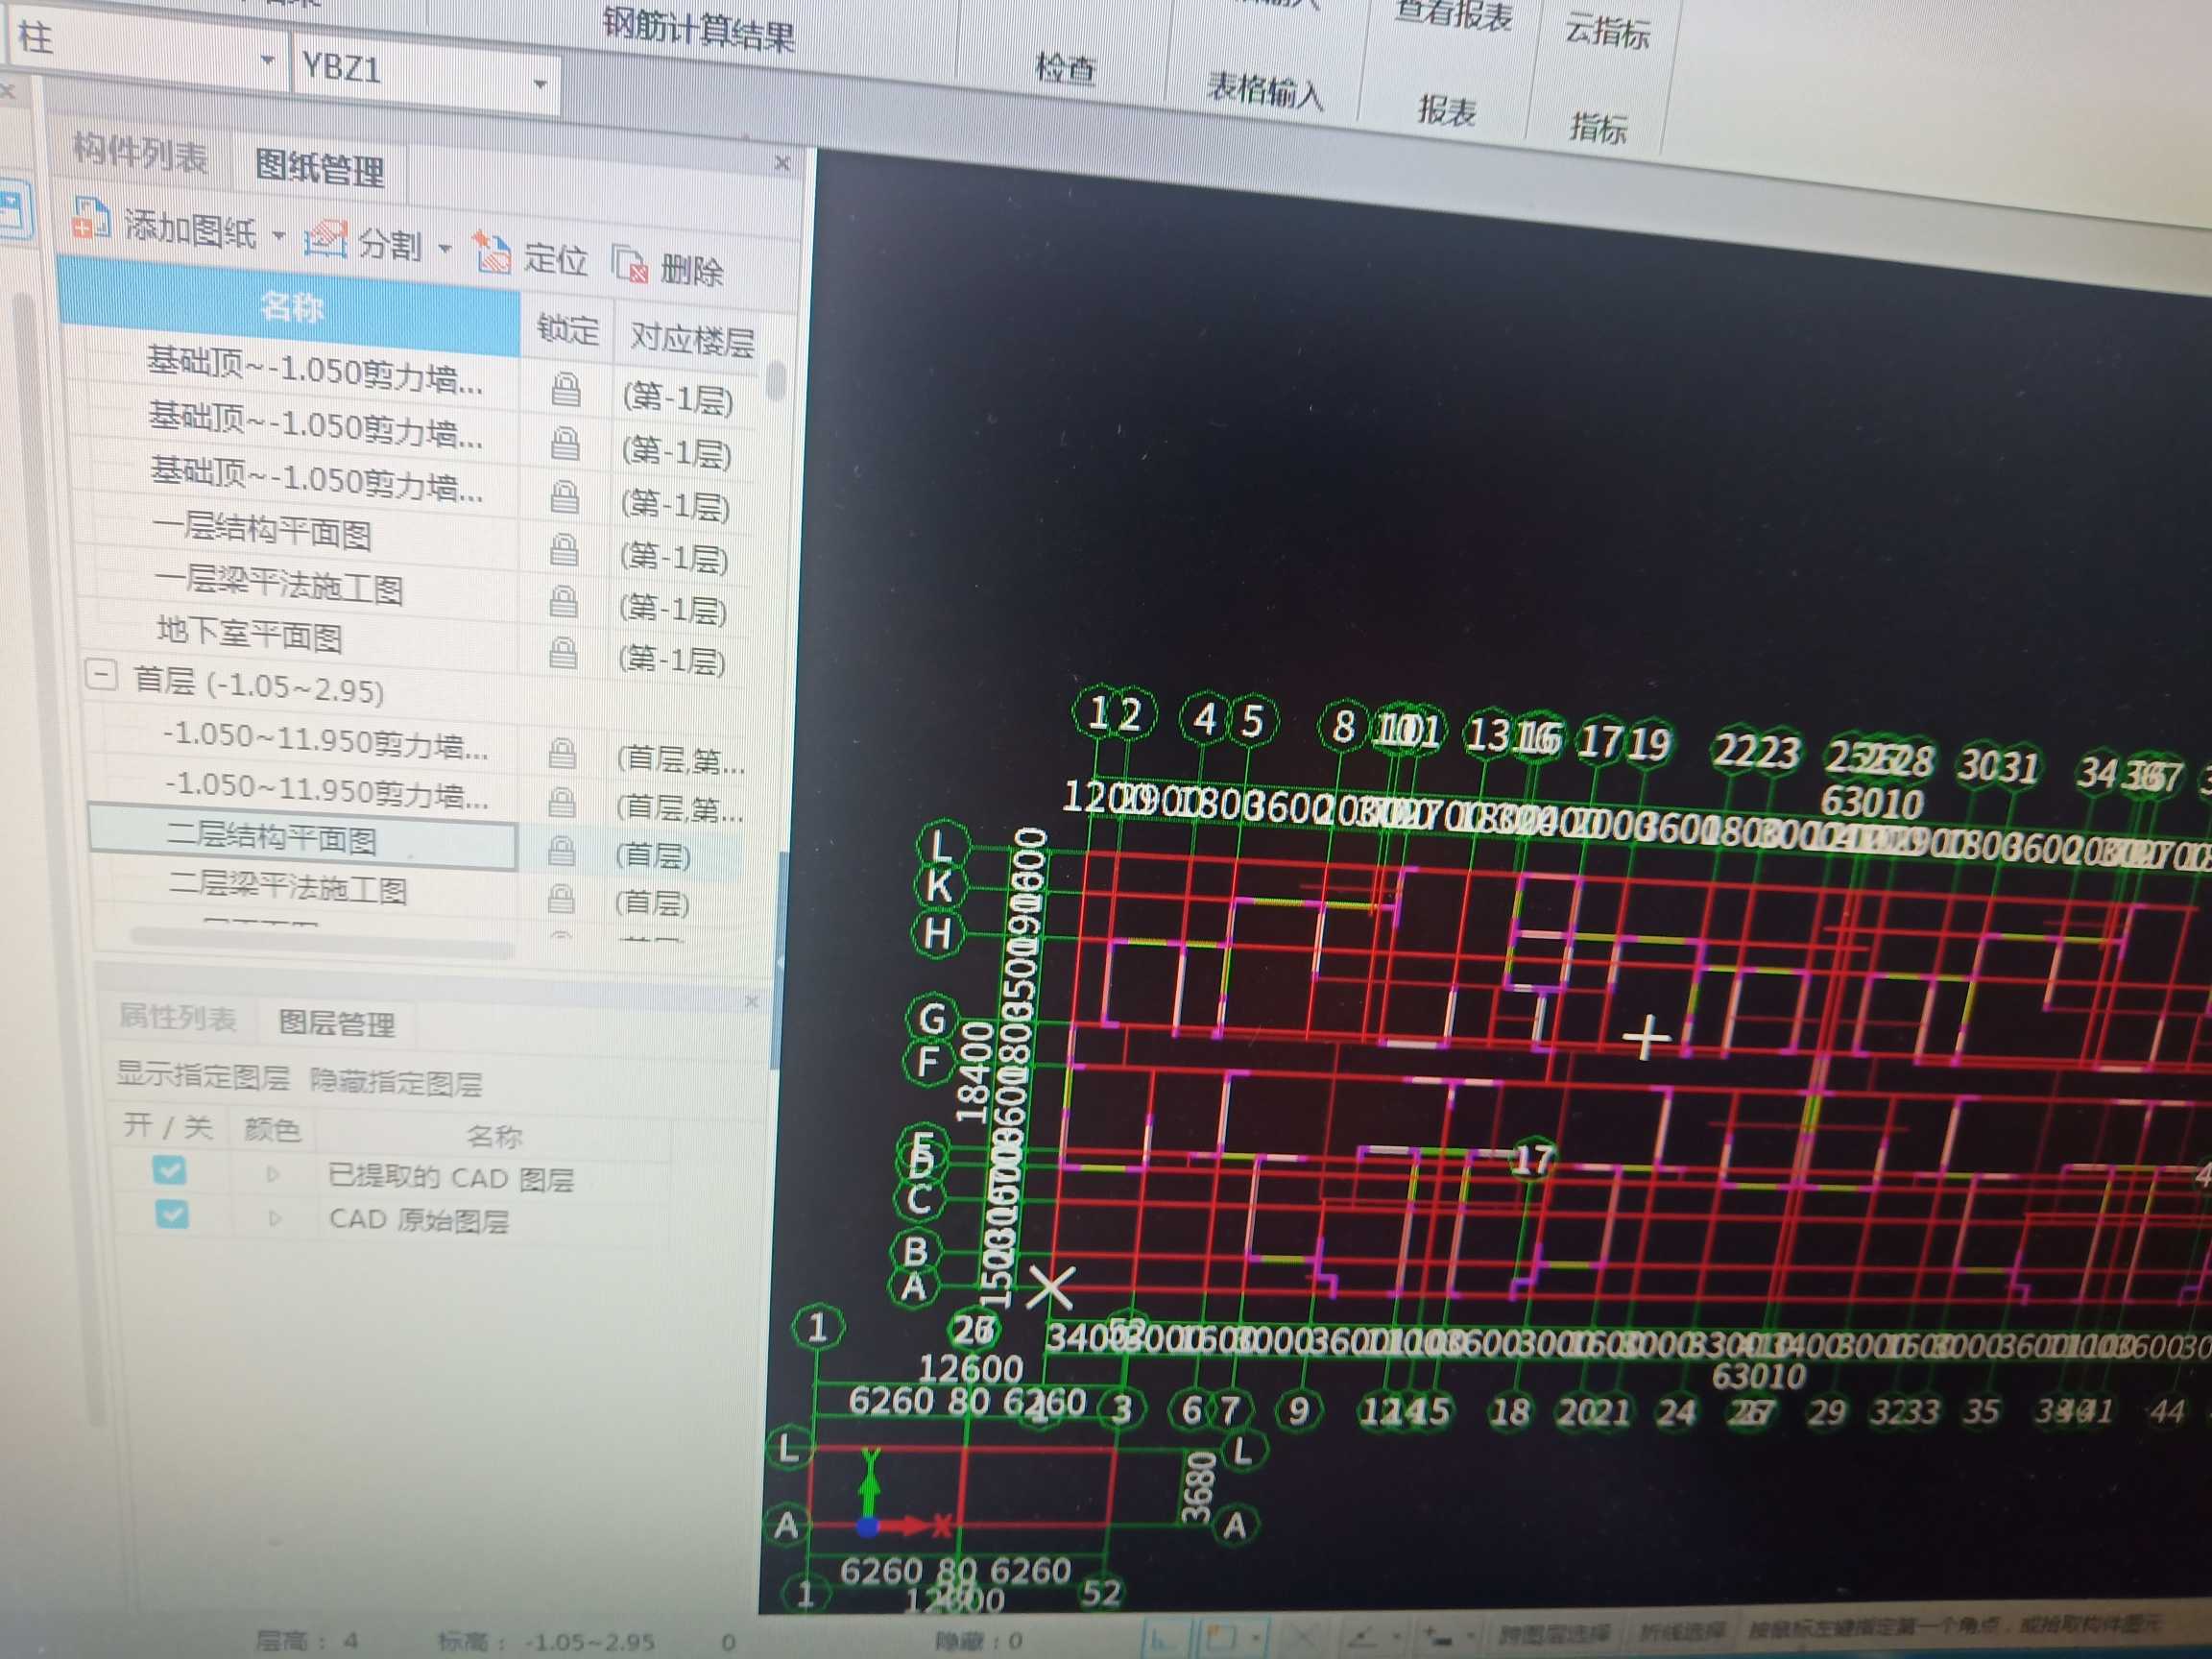Click the 钢筋计算结果 ribbon group label

(x=698, y=29)
